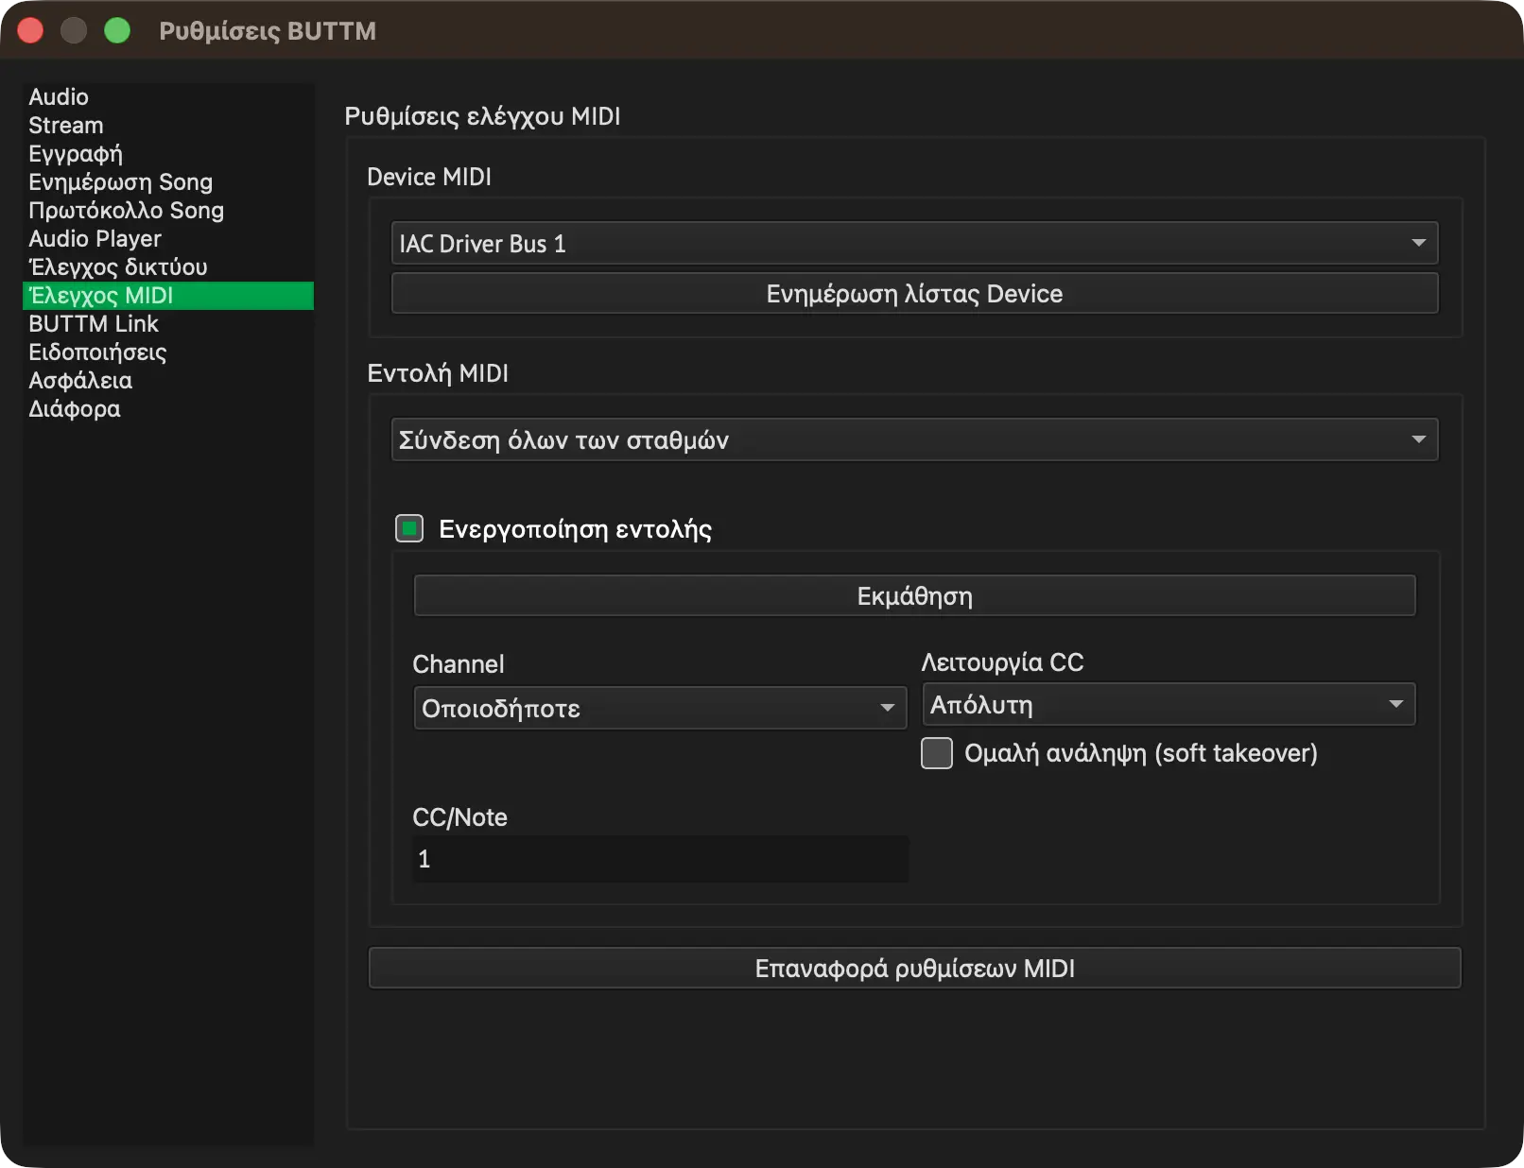Go to Ενημέρωση Song settings
The height and width of the screenshot is (1168, 1524).
168,182
